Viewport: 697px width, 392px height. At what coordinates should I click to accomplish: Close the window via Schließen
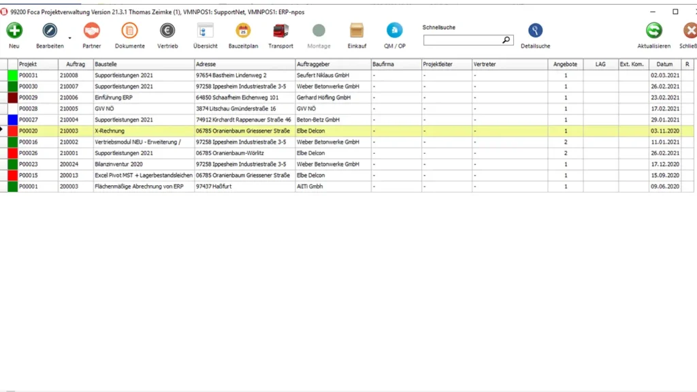coord(691,31)
